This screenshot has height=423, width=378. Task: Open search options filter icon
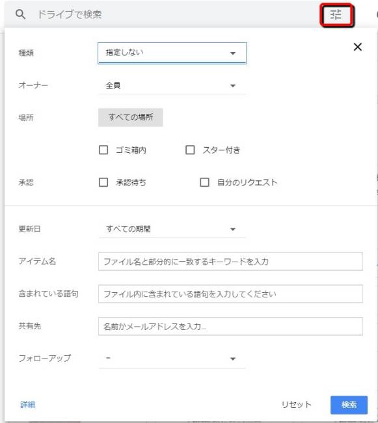pyautogui.click(x=336, y=14)
